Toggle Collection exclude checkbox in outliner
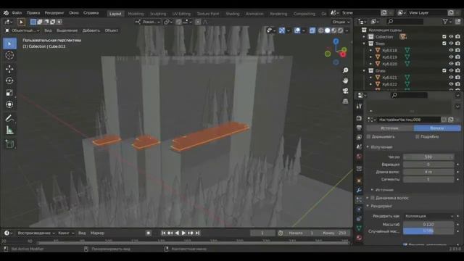The height and width of the screenshot is (261, 464). coord(444,37)
